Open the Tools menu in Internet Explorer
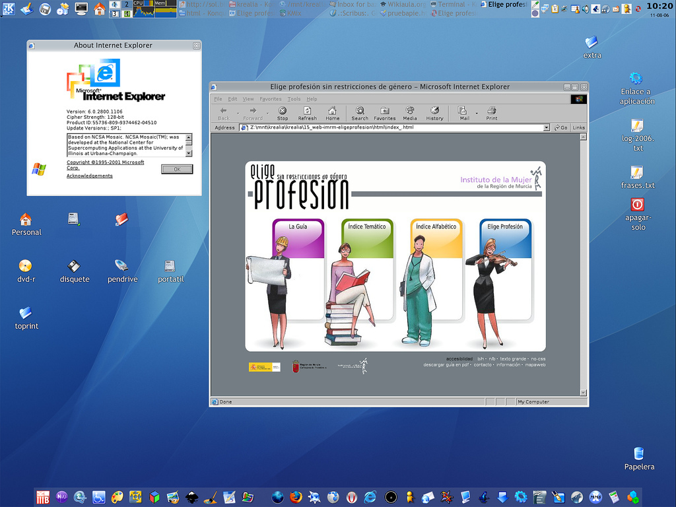 coord(294,99)
